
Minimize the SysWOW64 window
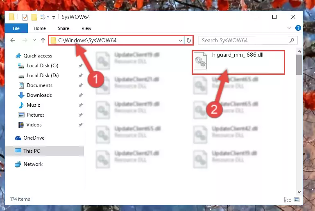point(256,17)
